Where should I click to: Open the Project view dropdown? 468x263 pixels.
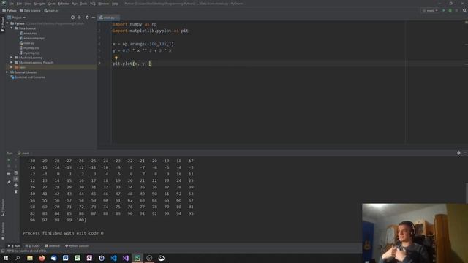tap(17, 18)
